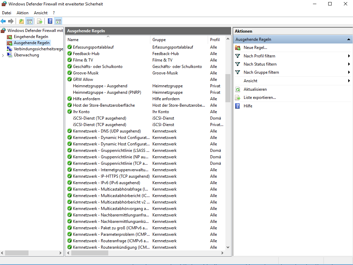Click the Export list toolbar icon
Viewport: 353px width, 265px height.
pyautogui.click(x=40, y=21)
